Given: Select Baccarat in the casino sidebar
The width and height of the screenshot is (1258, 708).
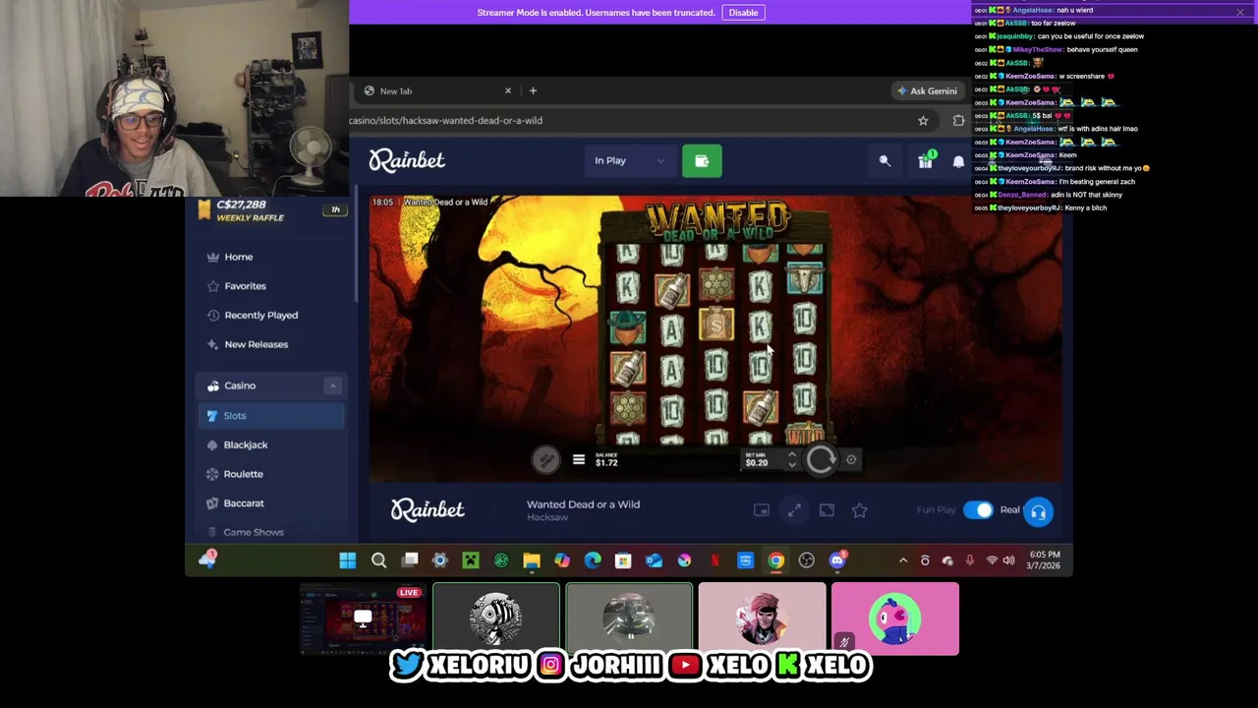Looking at the screenshot, I should click(270, 503).
